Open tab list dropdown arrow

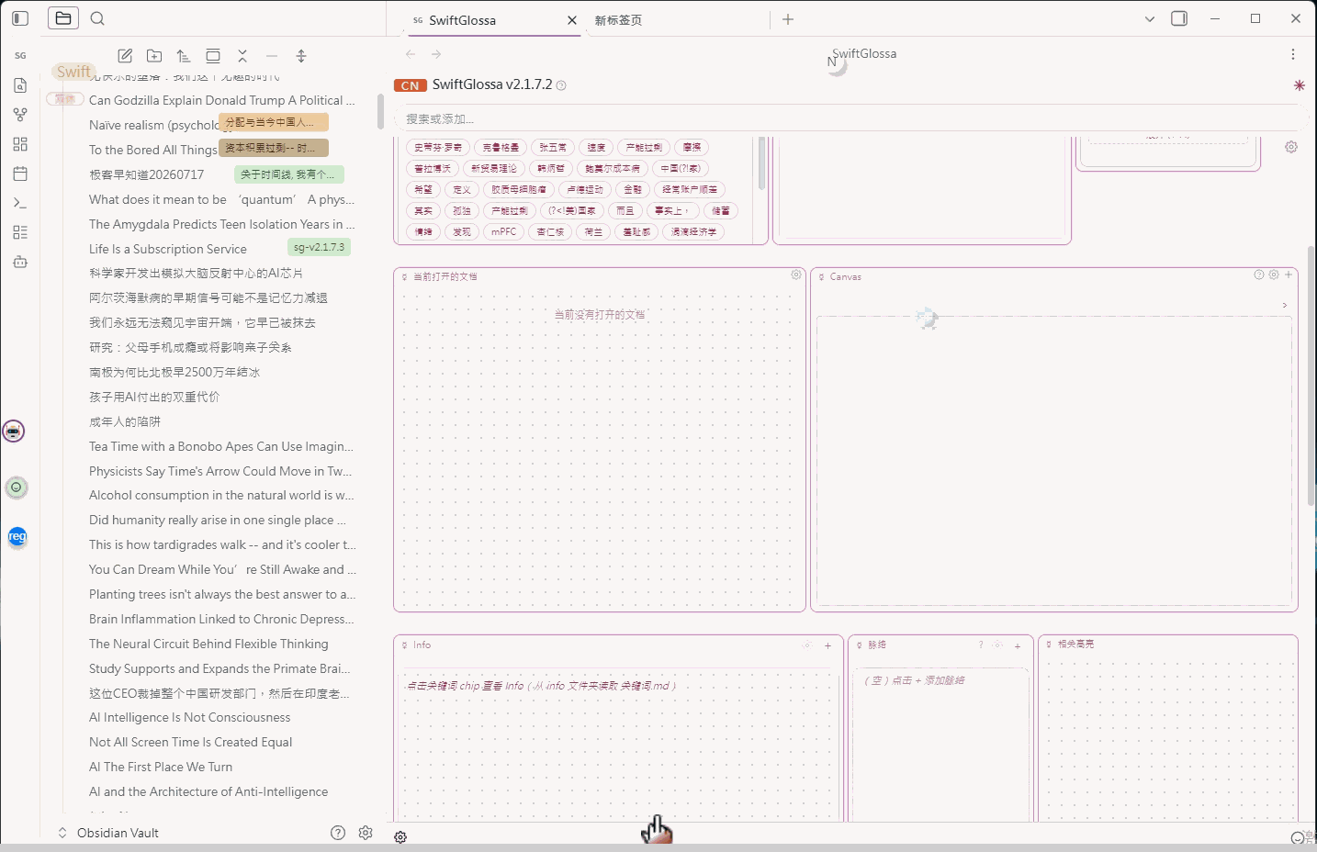(1149, 18)
